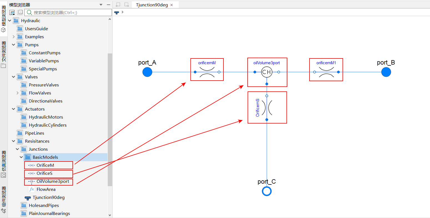
Task: Click the collapse-all button beside search box
Action: (20, 12)
